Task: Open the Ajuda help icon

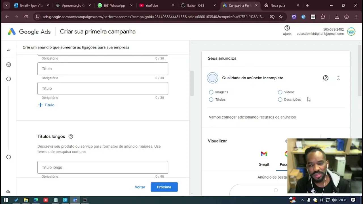Action: click(x=287, y=28)
